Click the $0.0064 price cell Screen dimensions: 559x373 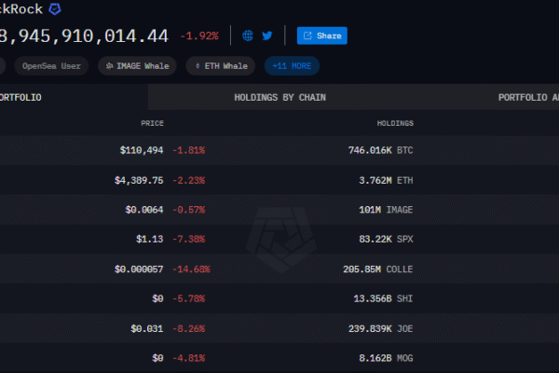coord(144,210)
